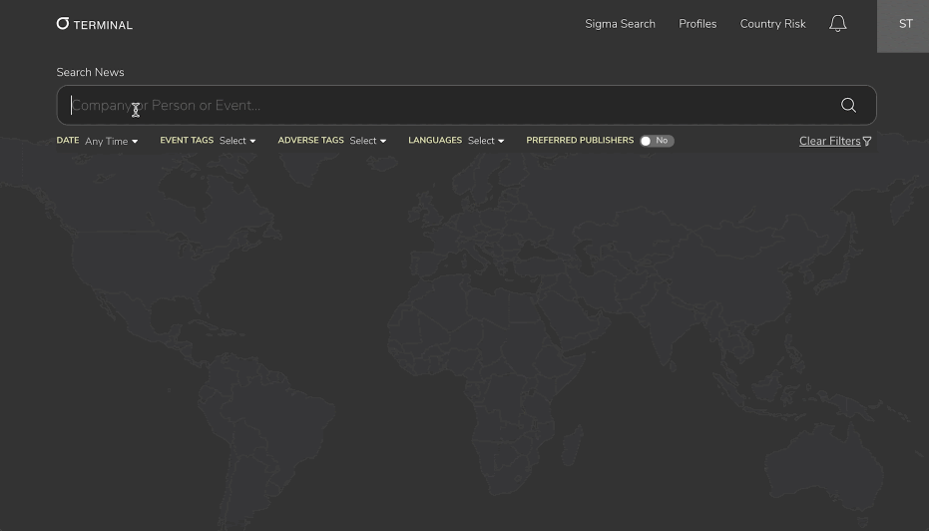Focus the Company or Person search field
This screenshot has width=929, height=531.
point(439,106)
